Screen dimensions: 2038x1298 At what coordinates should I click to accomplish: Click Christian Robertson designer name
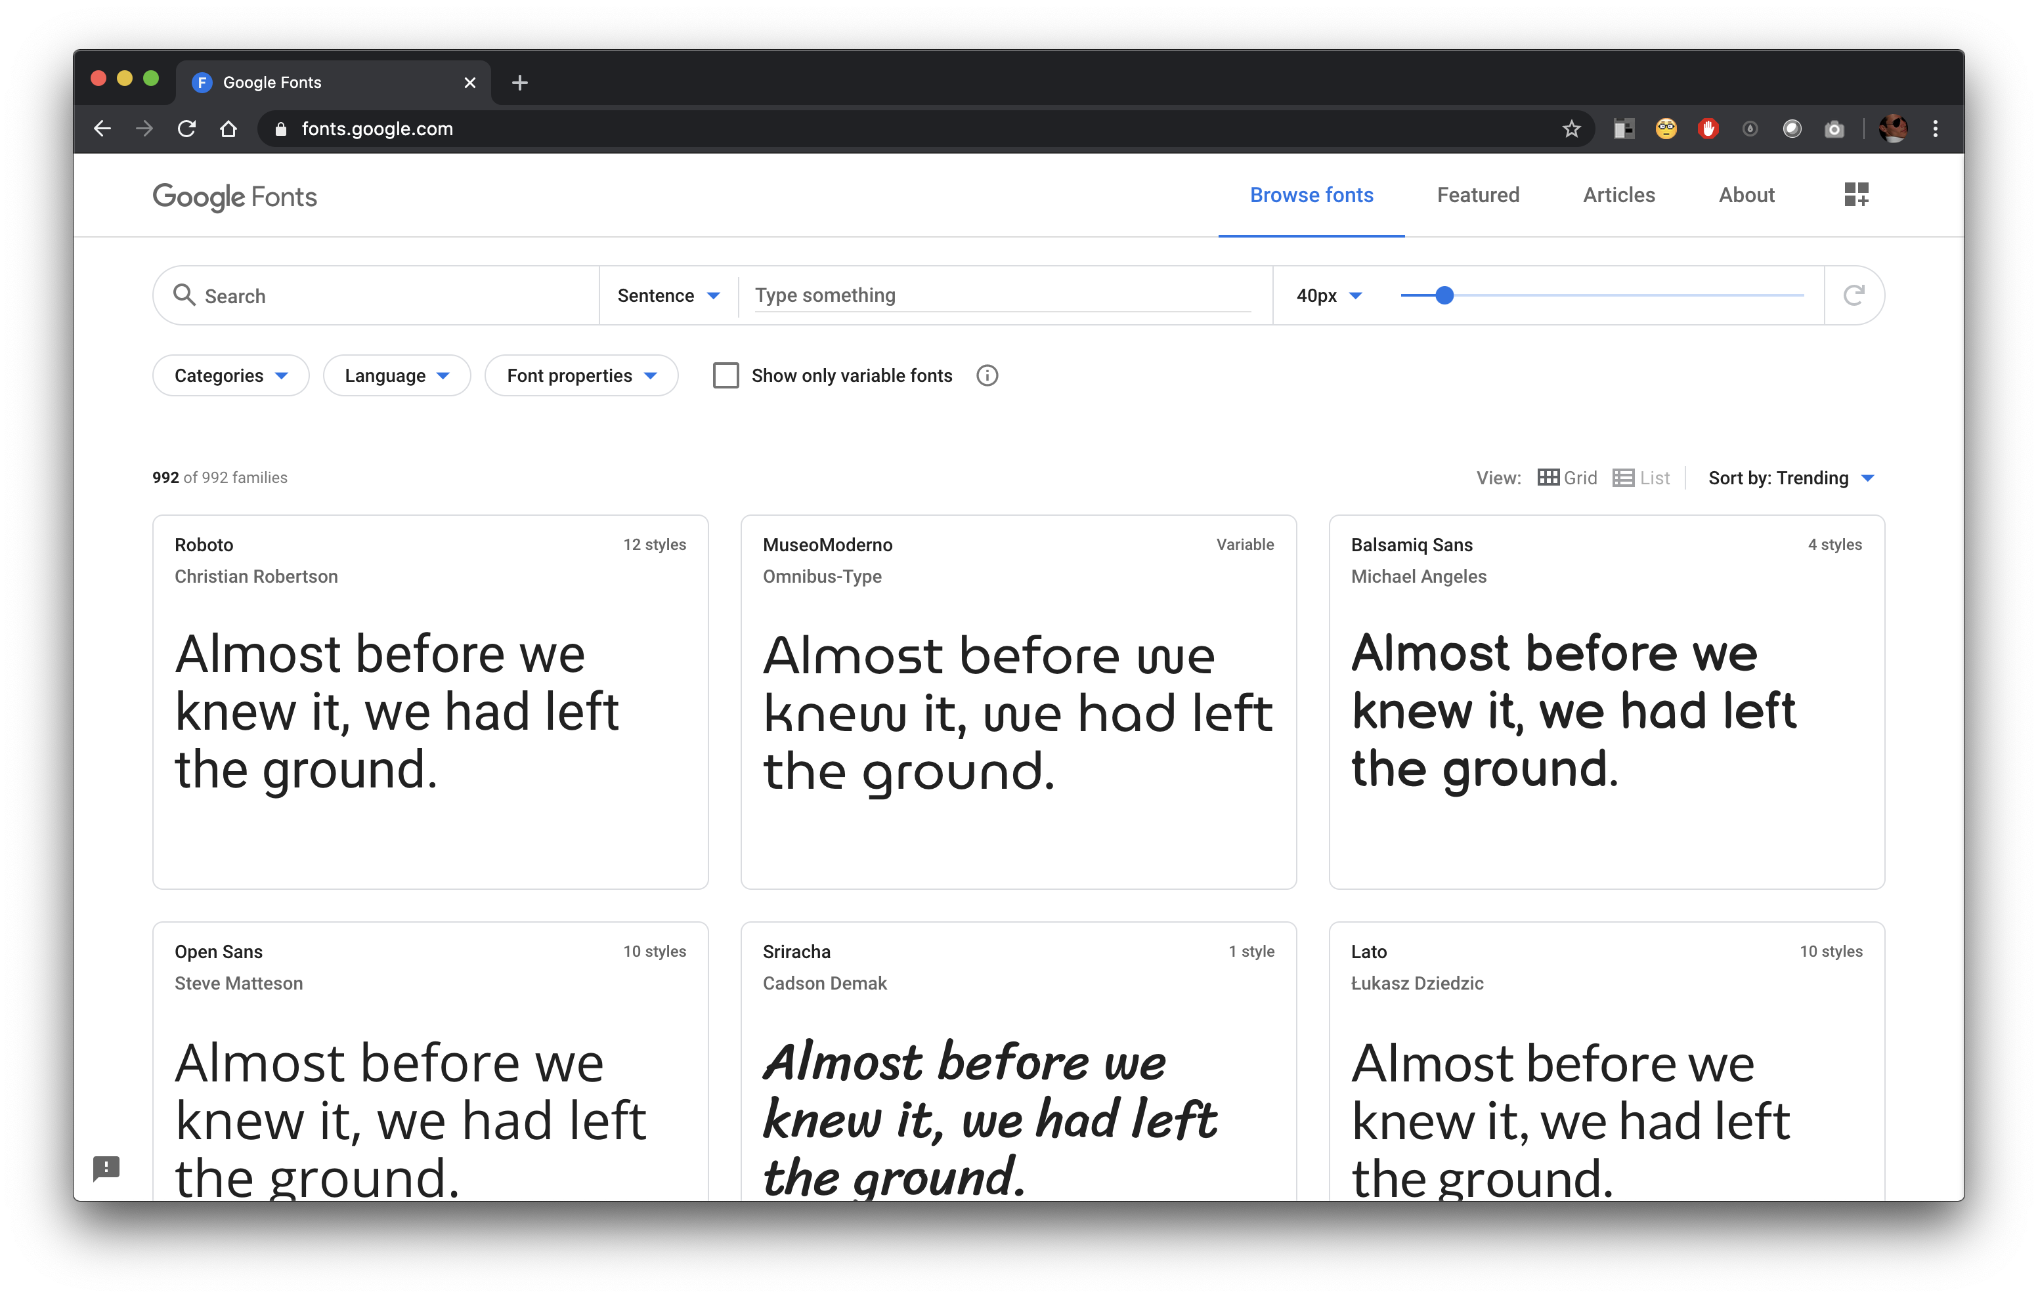coord(255,577)
